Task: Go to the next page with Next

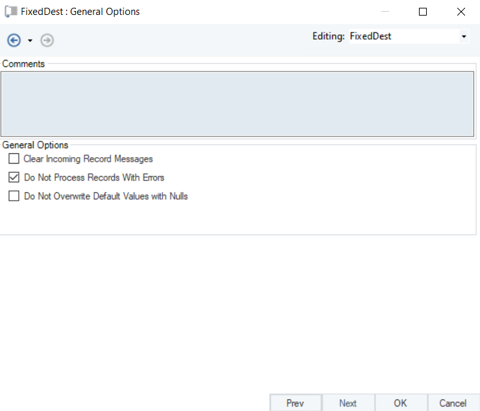Action: [347, 403]
